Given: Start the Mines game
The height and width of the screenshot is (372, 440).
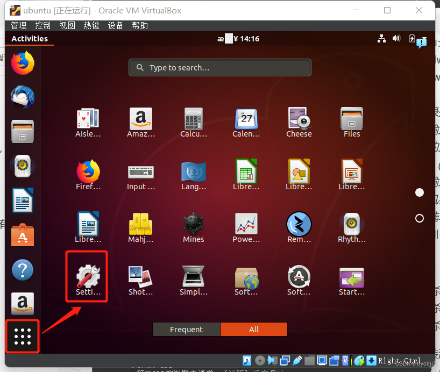Looking at the screenshot, I should click(x=194, y=228).
